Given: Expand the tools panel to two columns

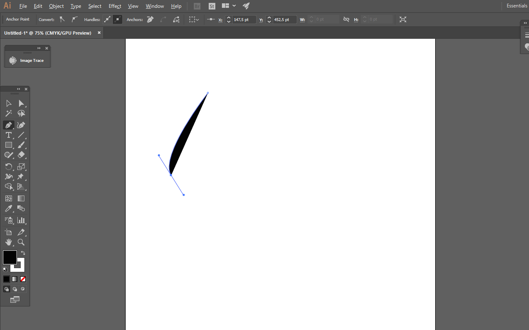Looking at the screenshot, I should 18,89.
